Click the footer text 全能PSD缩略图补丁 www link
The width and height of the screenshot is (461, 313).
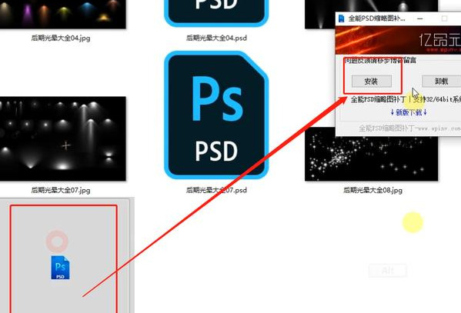409,128
